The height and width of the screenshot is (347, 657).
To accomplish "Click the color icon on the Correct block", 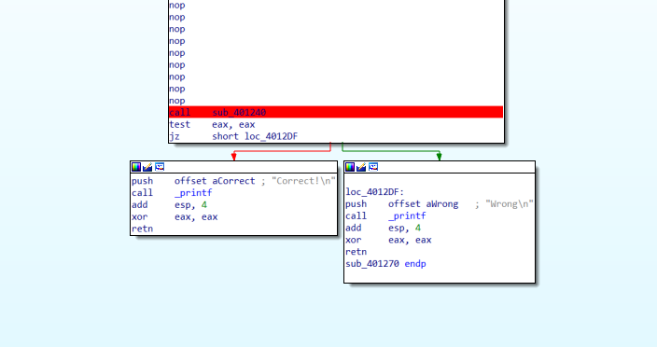I will (x=136, y=167).
